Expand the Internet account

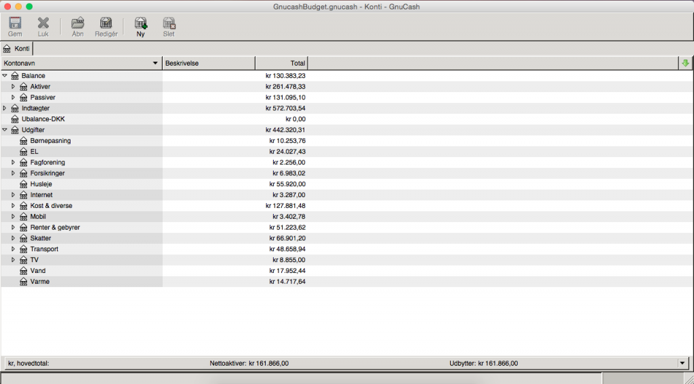tap(14, 195)
